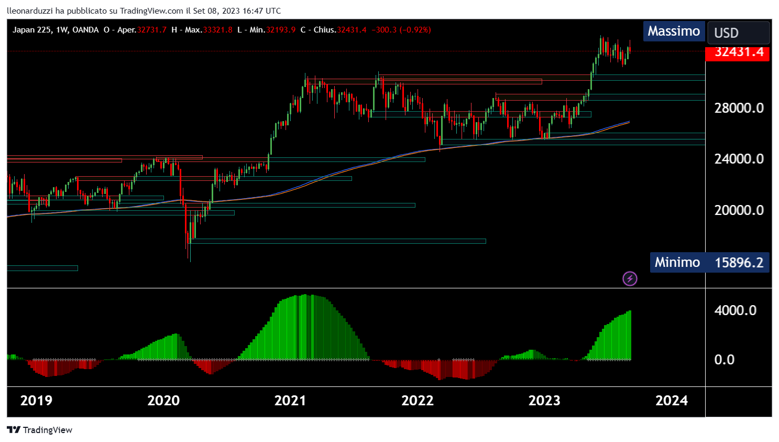The height and width of the screenshot is (442, 779).
Task: Click the 2019 time axis label
Action: (36, 401)
